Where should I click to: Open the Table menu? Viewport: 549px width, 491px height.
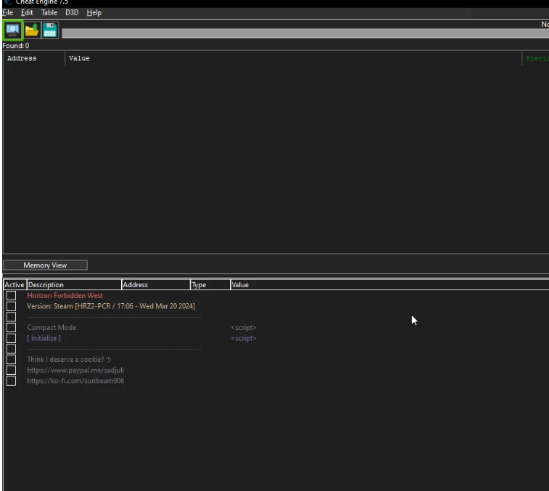(49, 13)
